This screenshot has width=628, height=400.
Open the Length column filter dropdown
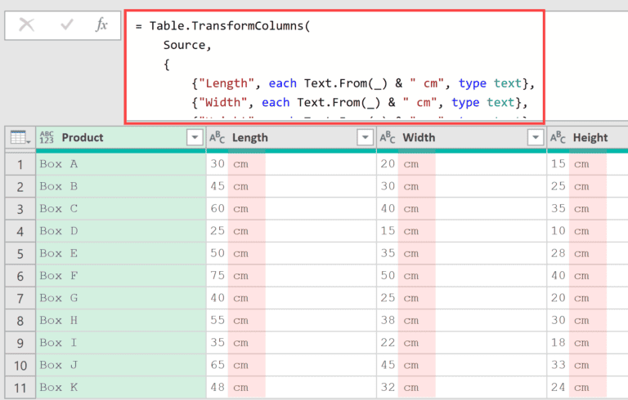[x=365, y=138]
